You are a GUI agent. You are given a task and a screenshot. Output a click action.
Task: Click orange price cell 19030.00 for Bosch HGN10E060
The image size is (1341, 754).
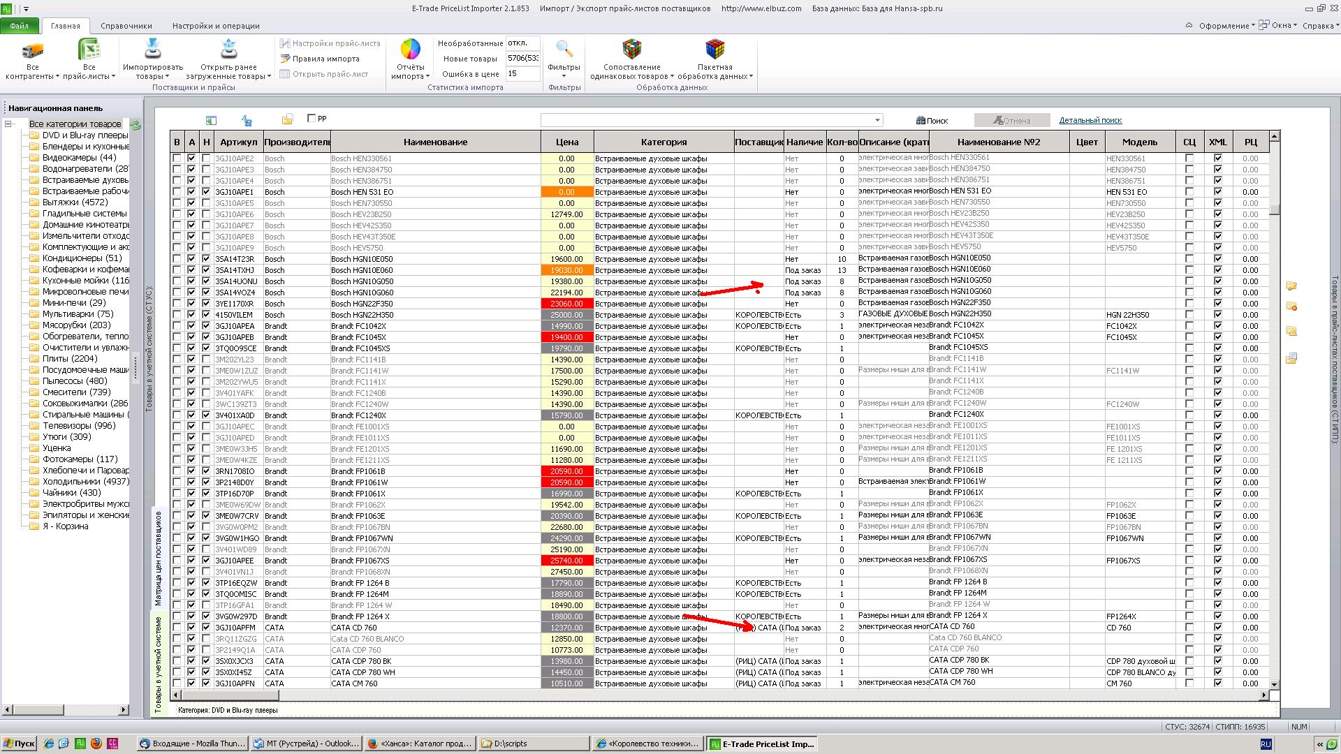tap(567, 270)
